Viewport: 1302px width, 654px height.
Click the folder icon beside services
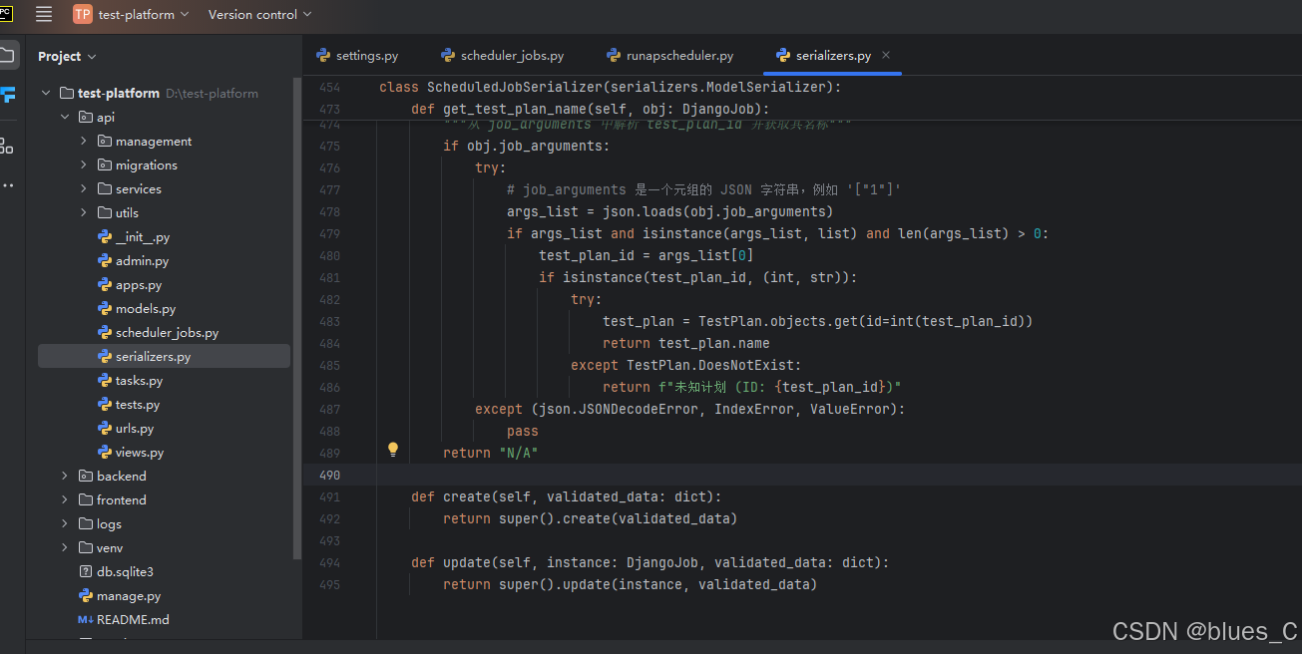point(105,188)
